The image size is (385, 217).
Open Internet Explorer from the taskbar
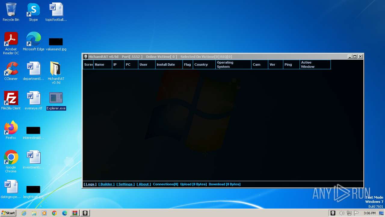[x=24, y=213]
